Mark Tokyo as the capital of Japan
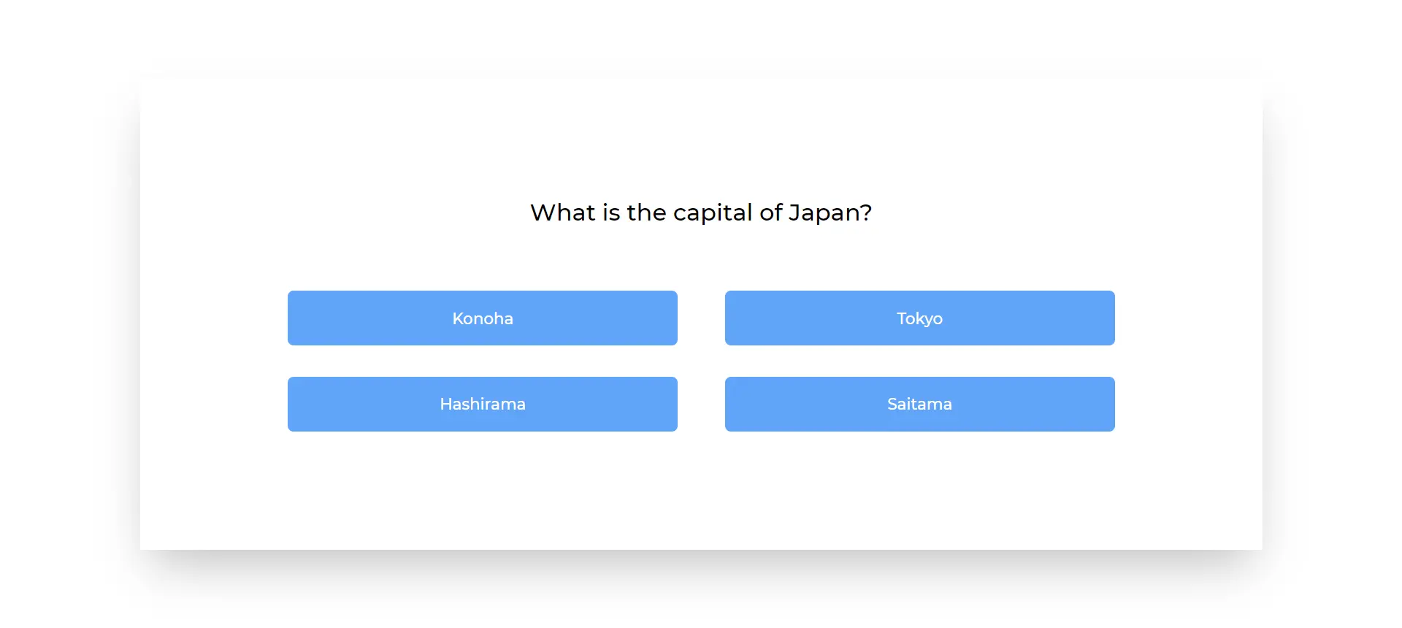This screenshot has width=1402, height=628. 919,318
